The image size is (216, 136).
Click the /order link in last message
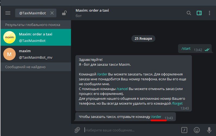click(156, 117)
